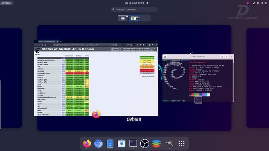Click the search field Digite para pesquisar
Image resolution: width=269 pixels, height=151 pixels.
coord(134,9)
